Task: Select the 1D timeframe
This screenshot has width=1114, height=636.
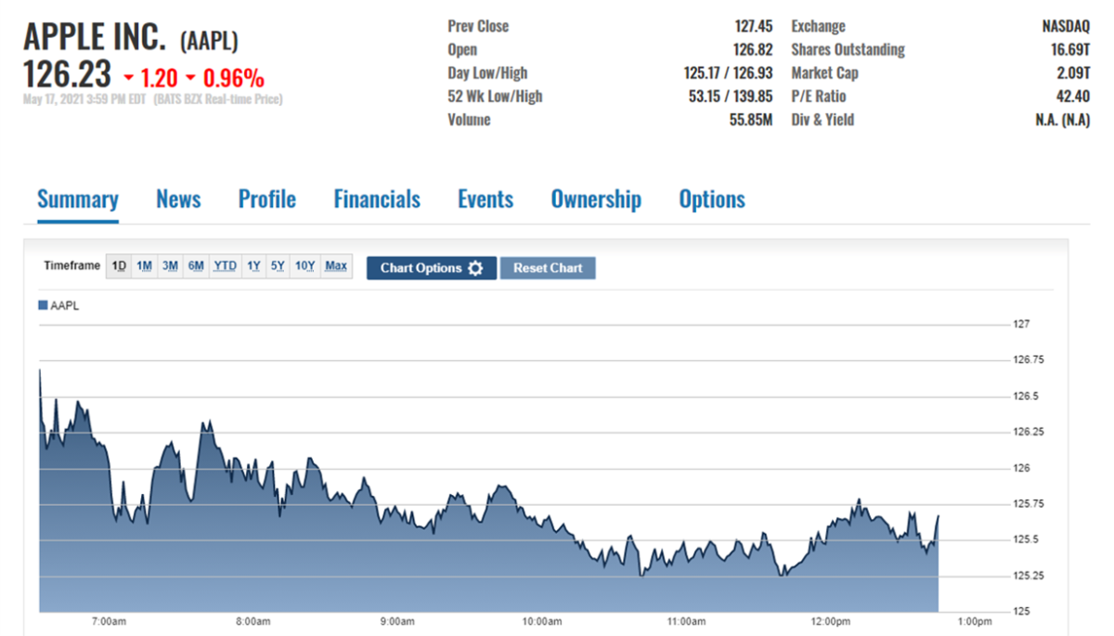Action: (119, 266)
